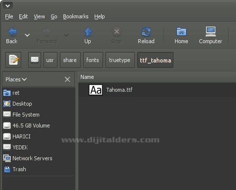Open File System in sidebar
The width and height of the screenshot is (236, 190).
coord(39,115)
